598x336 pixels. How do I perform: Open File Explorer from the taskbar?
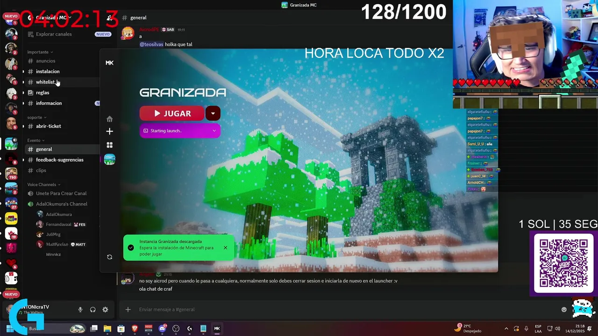pyautogui.click(x=107, y=329)
